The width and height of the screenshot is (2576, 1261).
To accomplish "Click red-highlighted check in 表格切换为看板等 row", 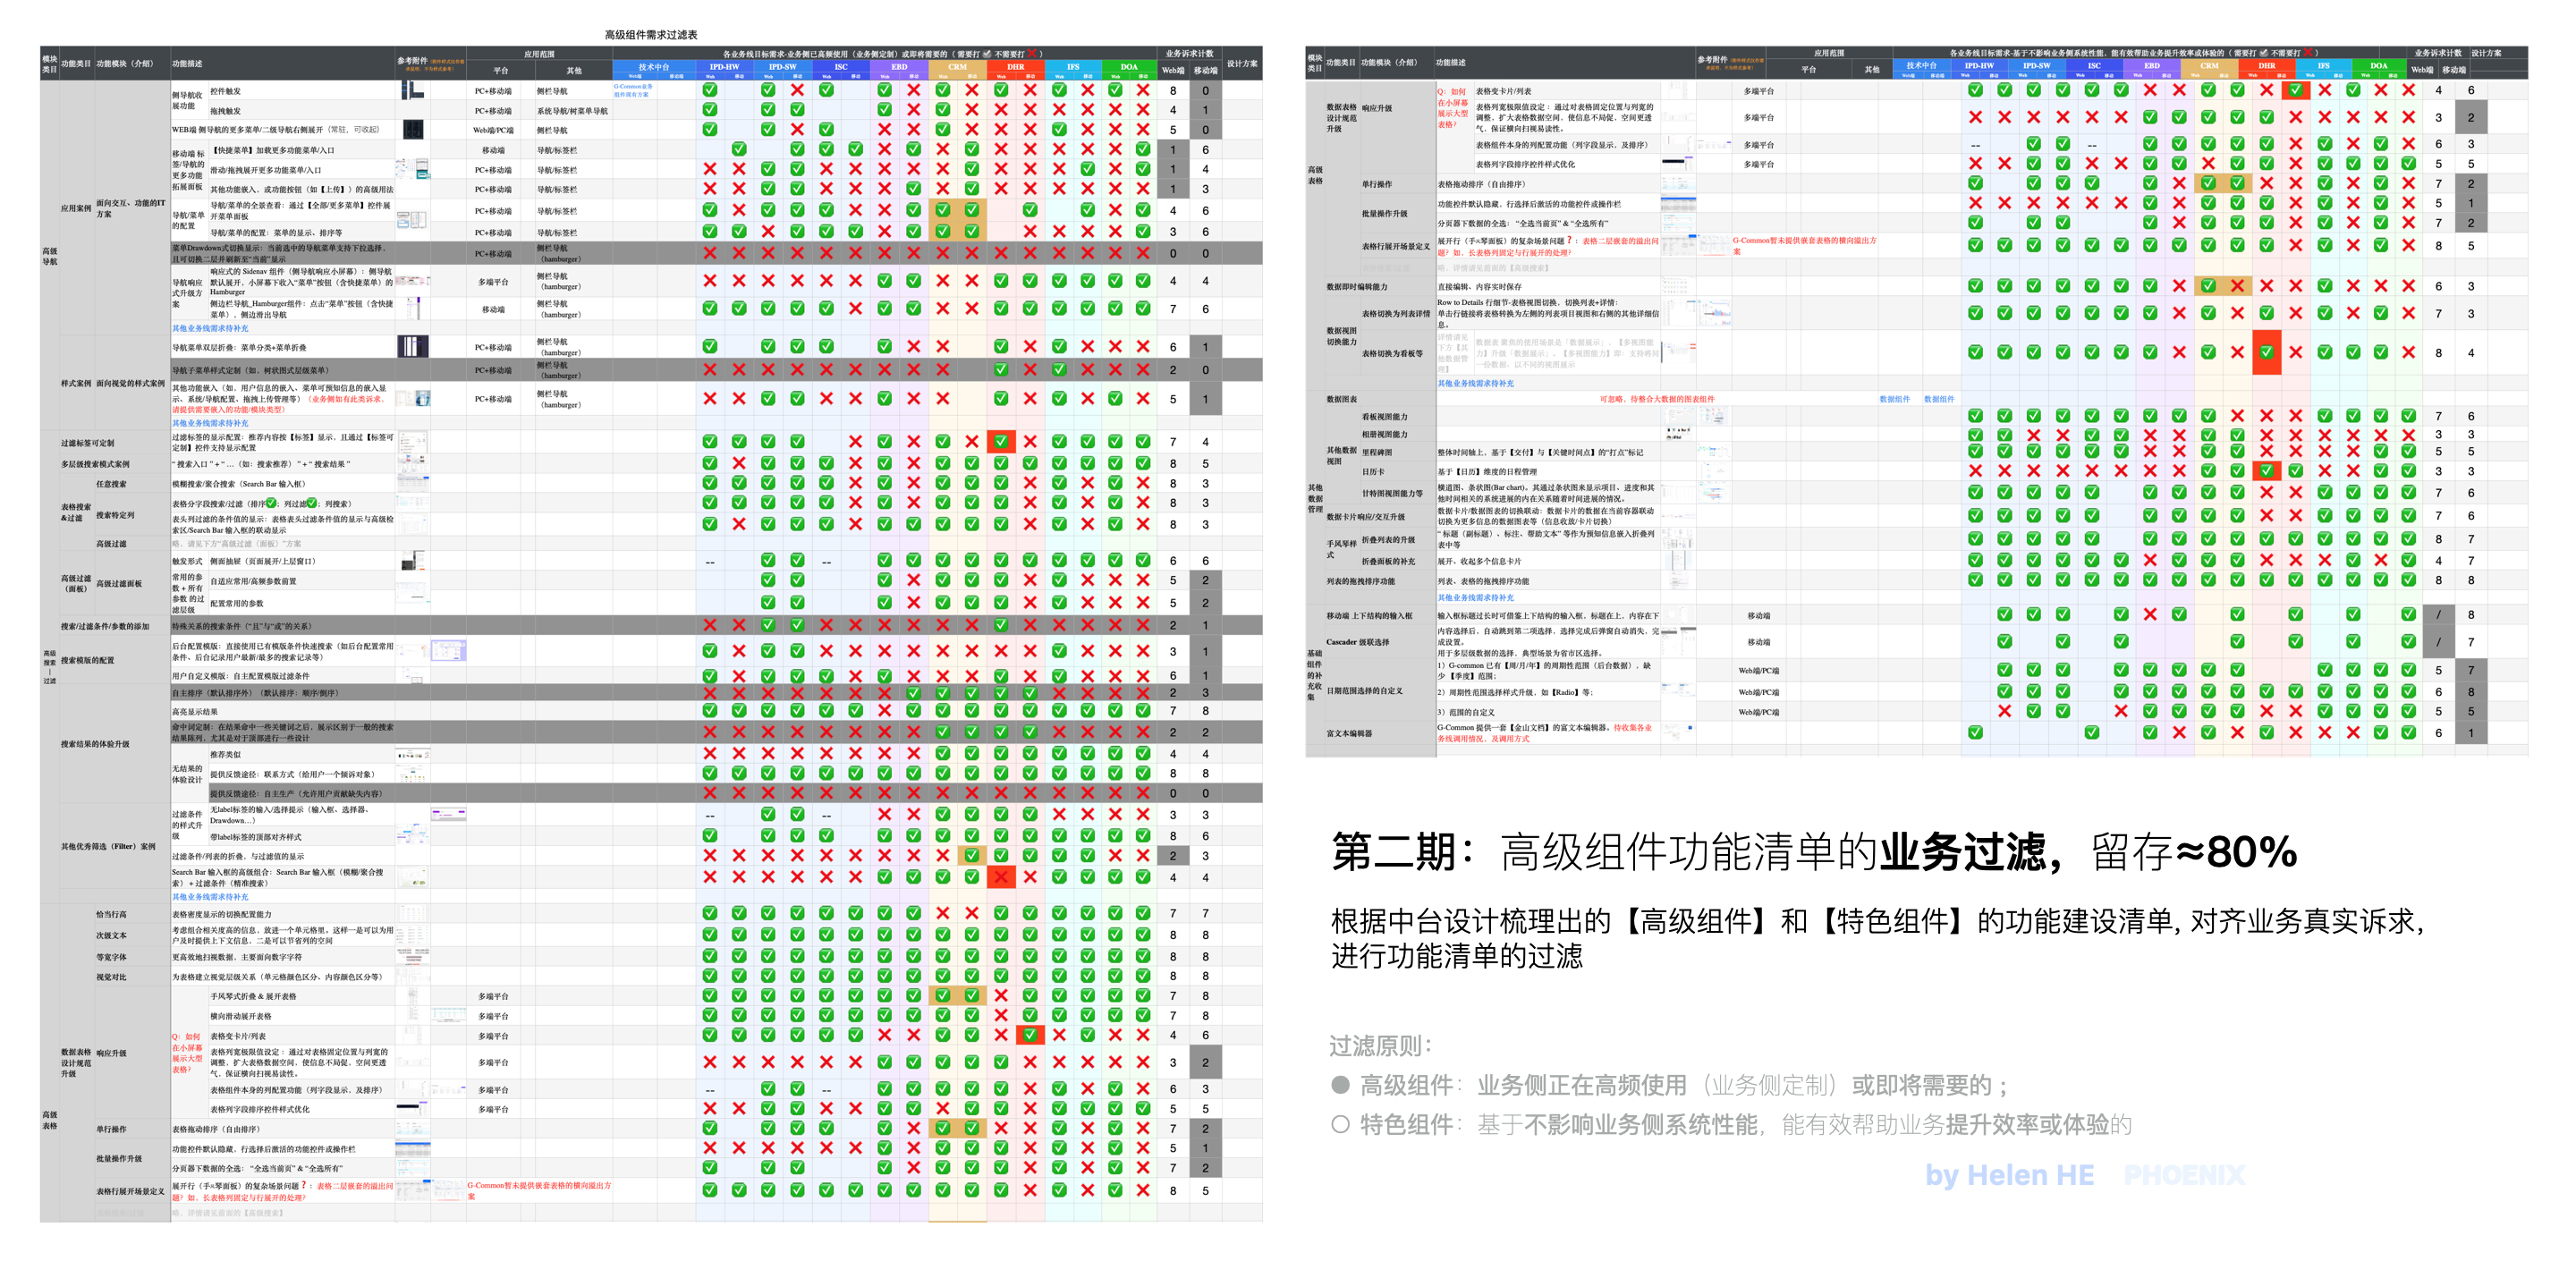I will (x=2267, y=352).
